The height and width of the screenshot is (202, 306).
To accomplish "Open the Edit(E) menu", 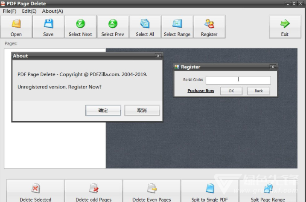I will [29, 11].
